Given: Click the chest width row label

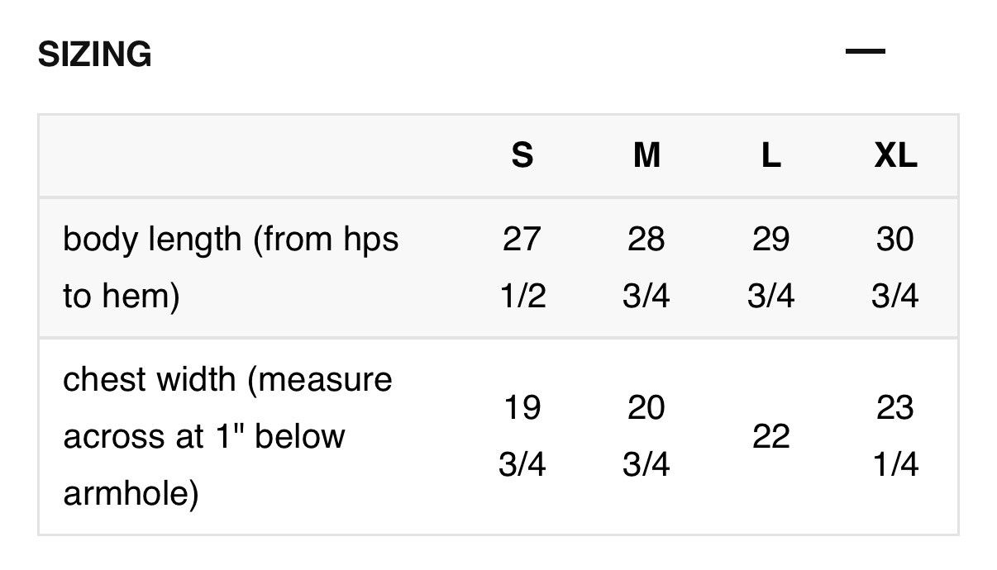Looking at the screenshot, I should pyautogui.click(x=228, y=437).
